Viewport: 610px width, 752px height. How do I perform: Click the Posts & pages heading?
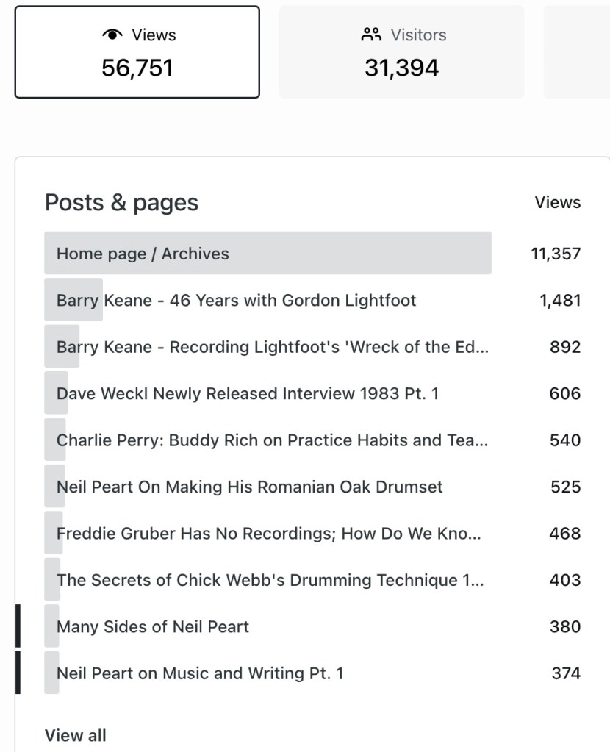click(121, 203)
